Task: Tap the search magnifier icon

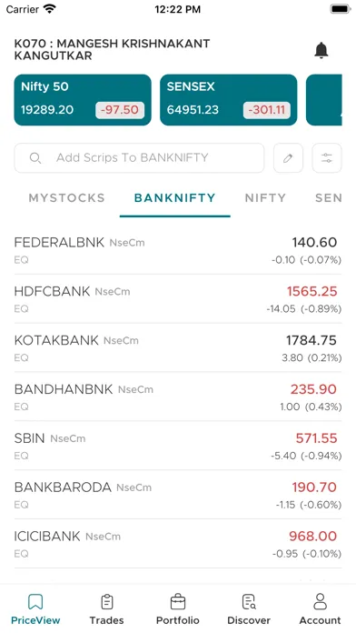Action: tap(35, 158)
